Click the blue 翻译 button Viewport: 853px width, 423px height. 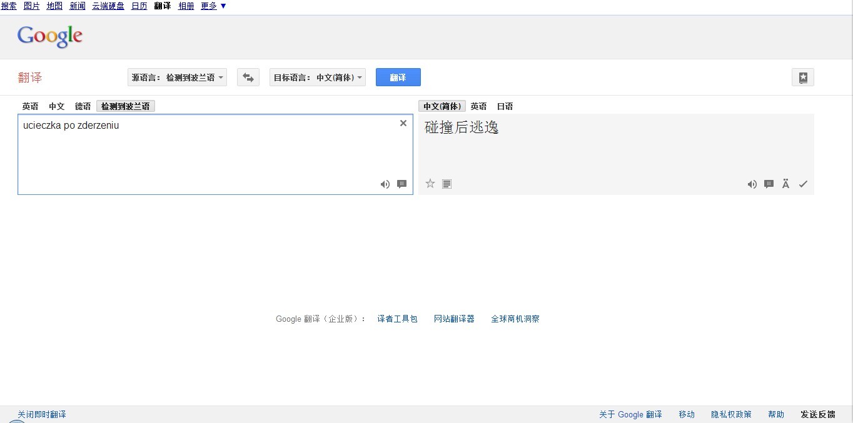[398, 77]
